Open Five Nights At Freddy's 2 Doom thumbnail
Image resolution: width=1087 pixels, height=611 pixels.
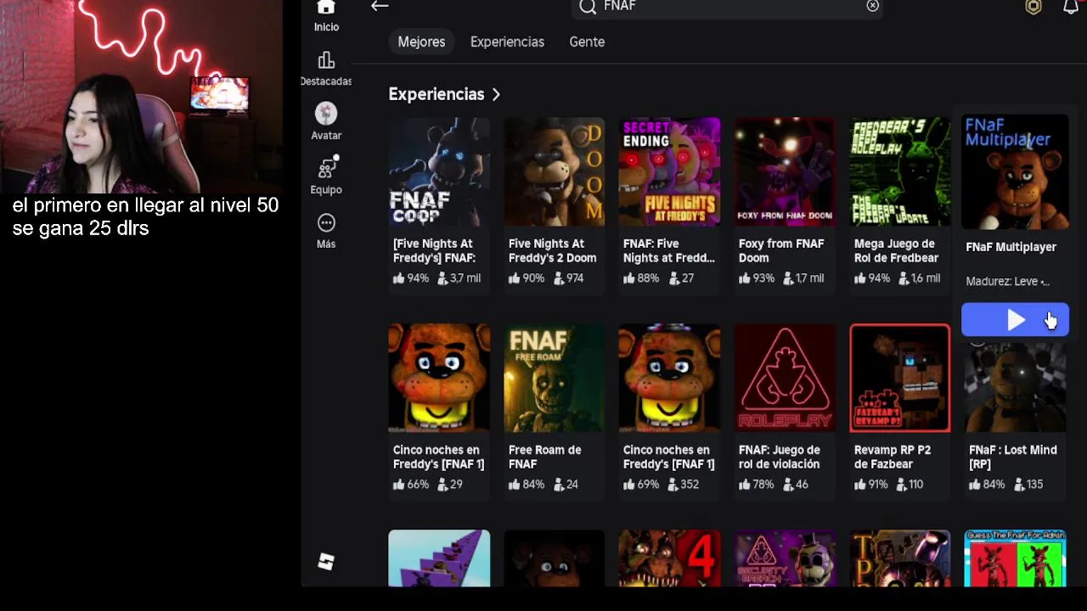[555, 172]
